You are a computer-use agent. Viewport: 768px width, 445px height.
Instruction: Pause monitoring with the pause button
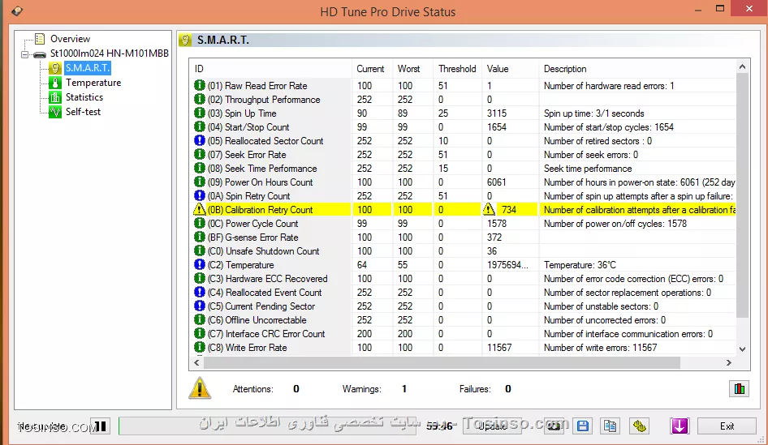click(101, 426)
